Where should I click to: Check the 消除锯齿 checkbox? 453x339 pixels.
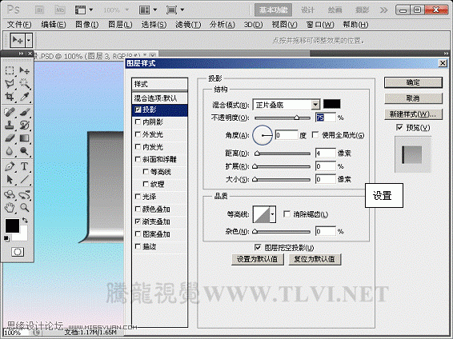(287, 214)
